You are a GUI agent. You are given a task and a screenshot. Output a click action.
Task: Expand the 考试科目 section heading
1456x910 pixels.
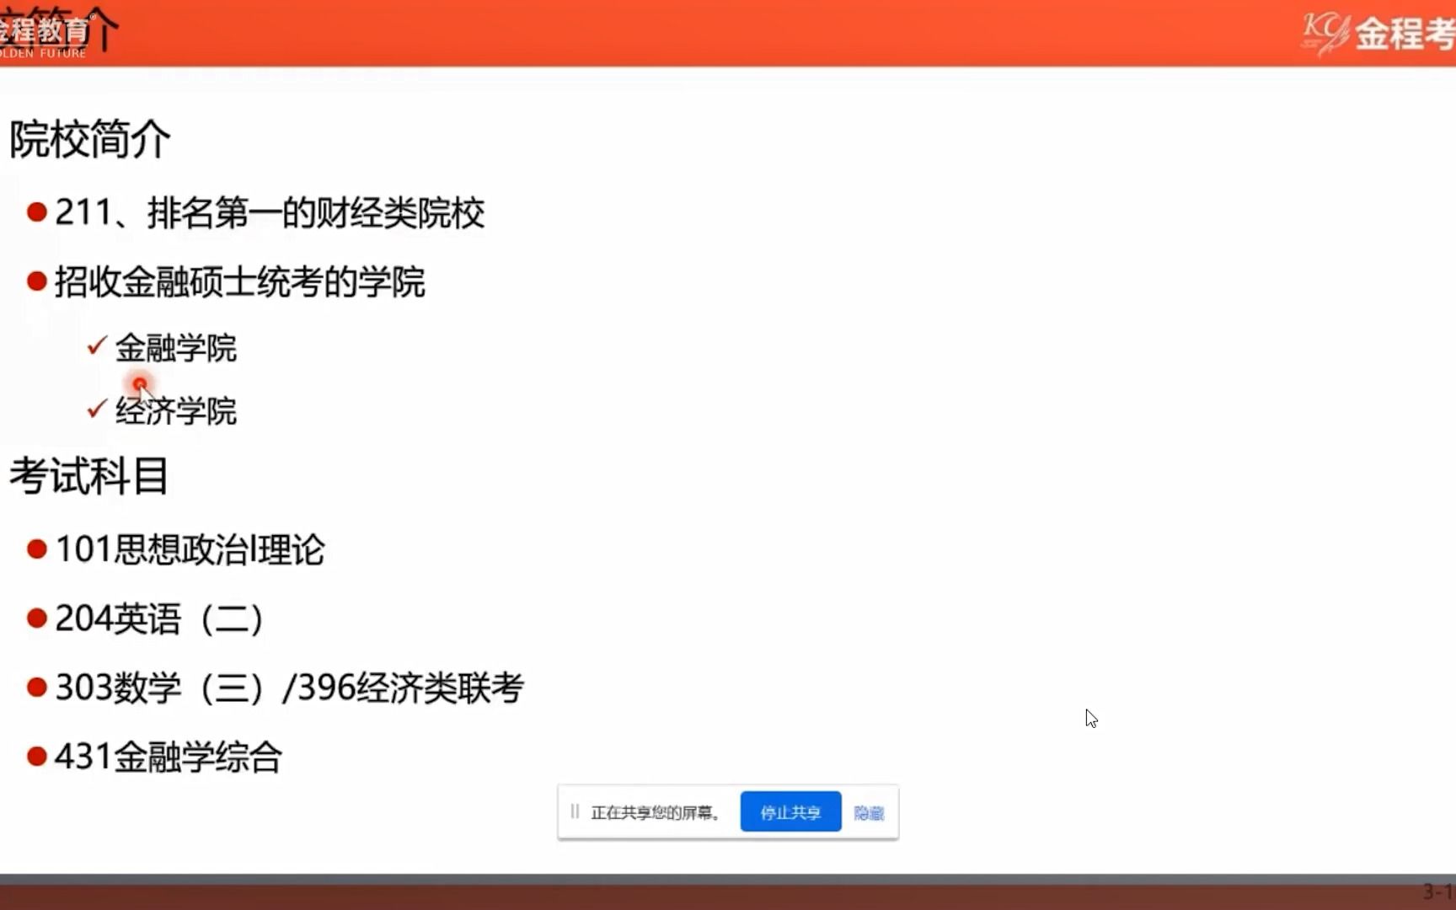coord(88,476)
